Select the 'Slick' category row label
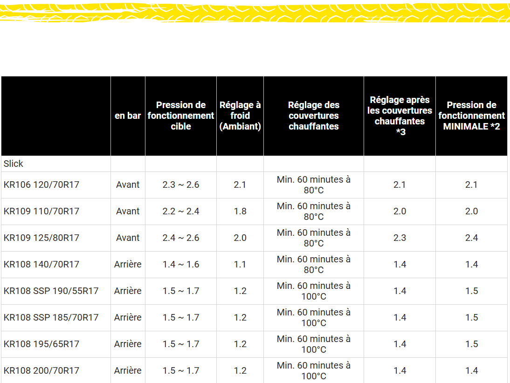Screen dimensions: 510x383 pos(14,164)
